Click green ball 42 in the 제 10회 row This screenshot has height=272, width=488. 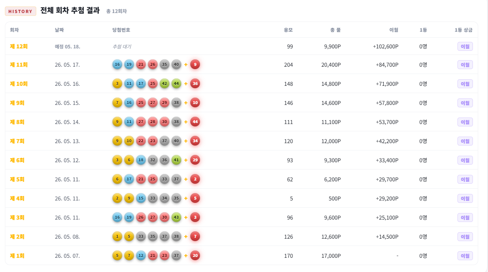tap(165, 83)
